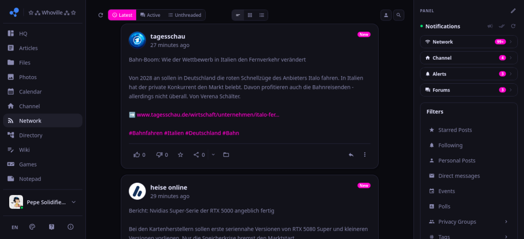The height and width of the screenshot is (239, 524).
Task: Open the info circle icon
Action: (x=71, y=227)
